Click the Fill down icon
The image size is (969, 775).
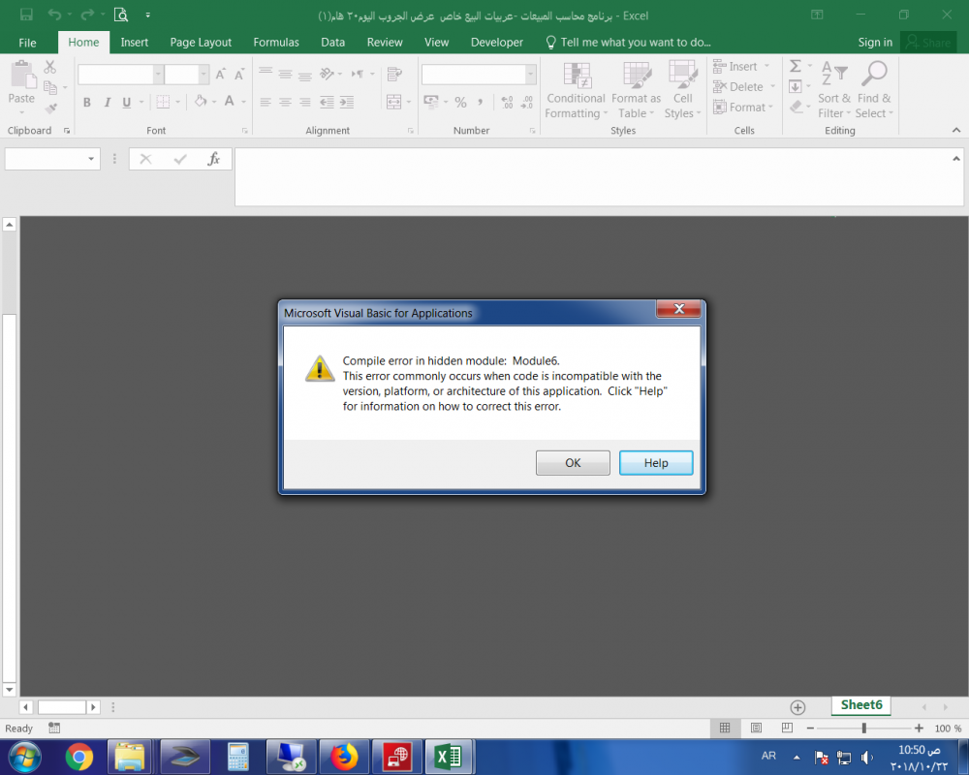796,86
